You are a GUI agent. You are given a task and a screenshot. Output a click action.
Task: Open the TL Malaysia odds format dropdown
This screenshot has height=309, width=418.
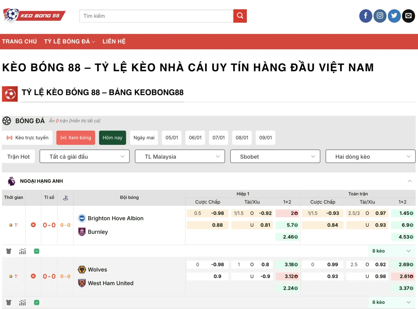coord(180,156)
